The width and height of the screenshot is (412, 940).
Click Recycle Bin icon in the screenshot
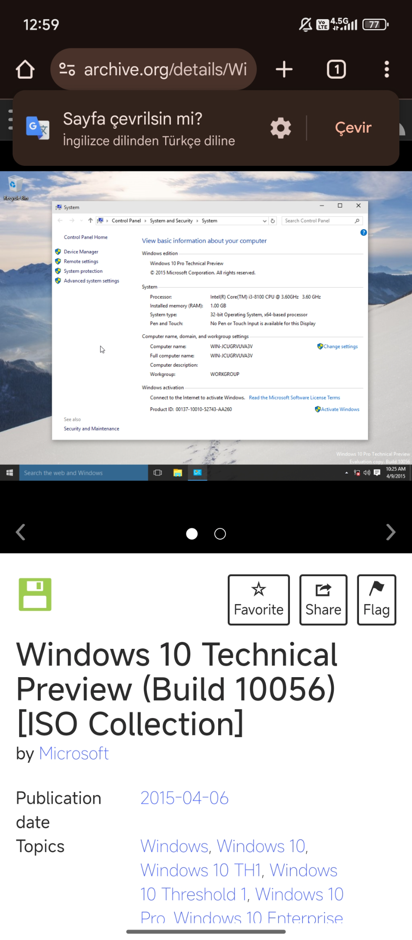pyautogui.click(x=15, y=188)
